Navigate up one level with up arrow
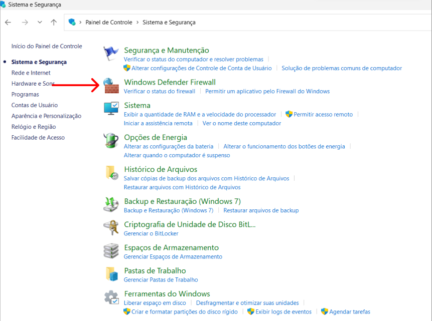432x321 pixels. pos(54,23)
